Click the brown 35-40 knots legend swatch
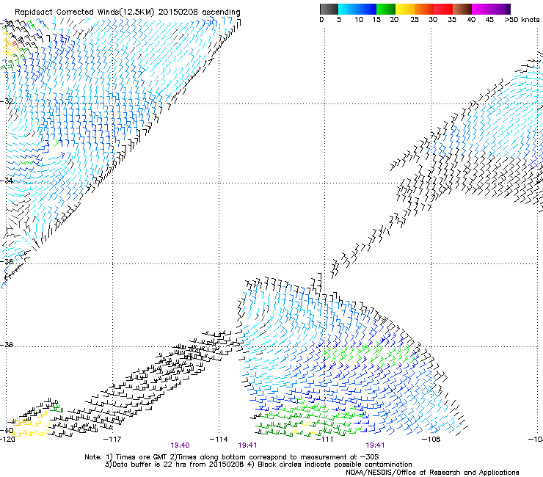 (462, 9)
